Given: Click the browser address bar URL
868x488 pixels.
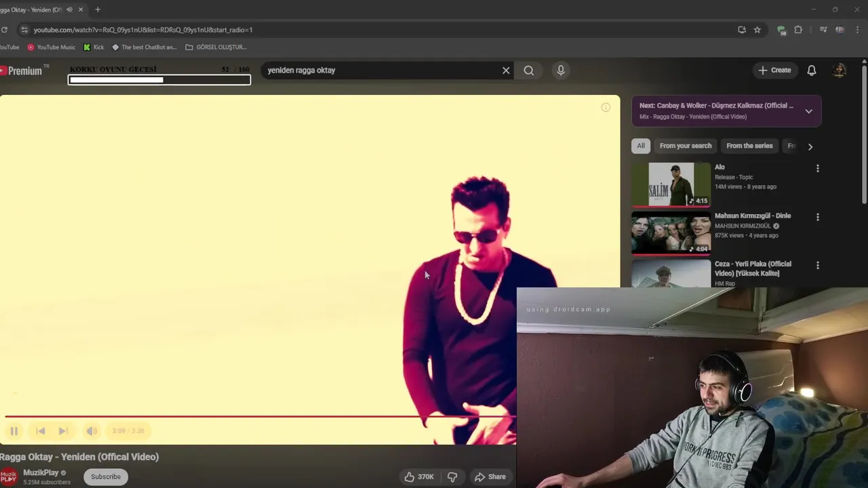Looking at the screenshot, I should (143, 30).
